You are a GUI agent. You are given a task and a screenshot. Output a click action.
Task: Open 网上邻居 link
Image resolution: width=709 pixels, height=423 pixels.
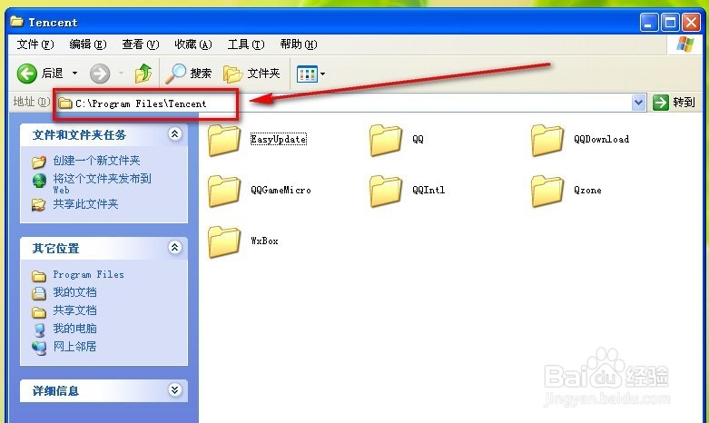coord(74,347)
